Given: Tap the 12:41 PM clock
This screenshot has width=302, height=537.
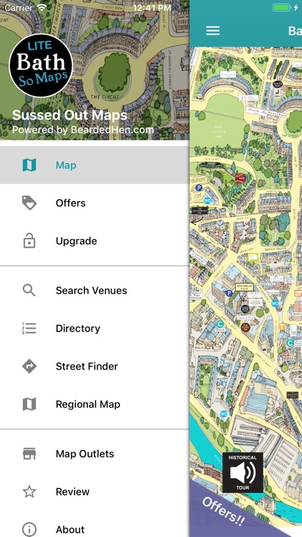Looking at the screenshot, I should [152, 8].
